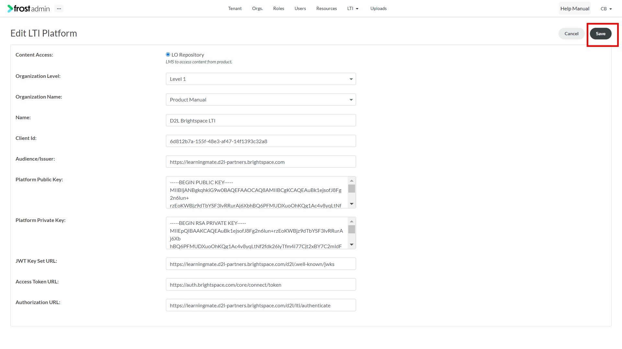
Task: Expand the CB user account menu
Action: 606,9
